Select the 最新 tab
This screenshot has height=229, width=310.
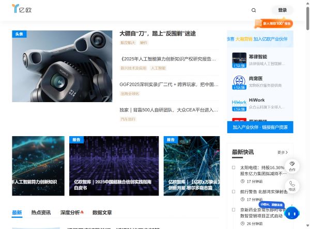point(17,212)
